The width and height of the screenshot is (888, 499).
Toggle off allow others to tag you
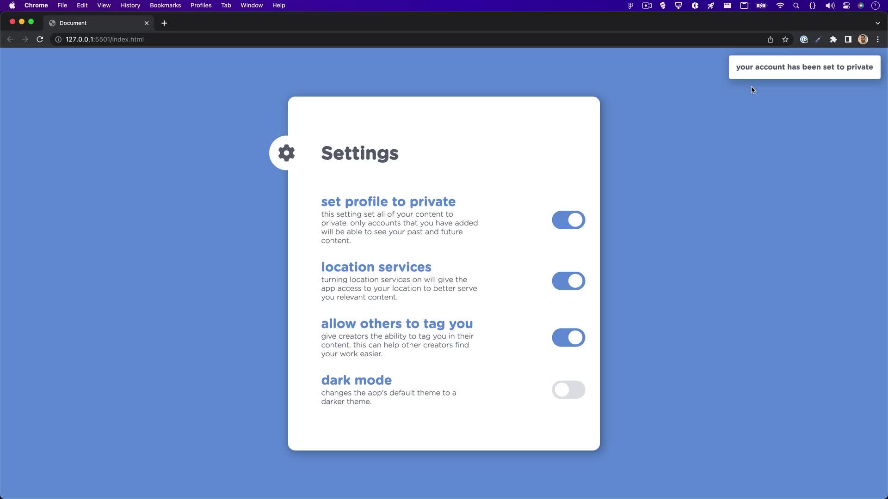[568, 338]
